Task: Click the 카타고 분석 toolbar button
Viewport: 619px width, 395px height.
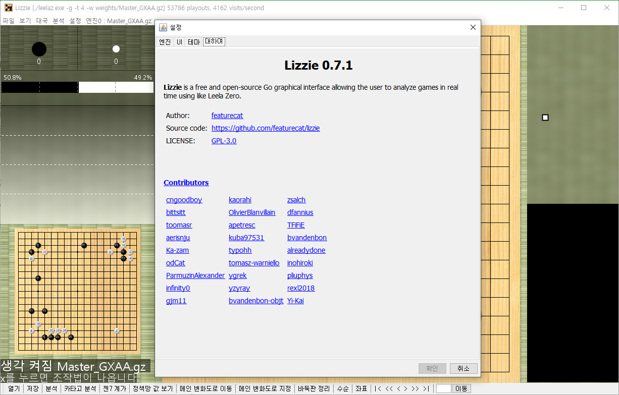Action: coord(80,388)
